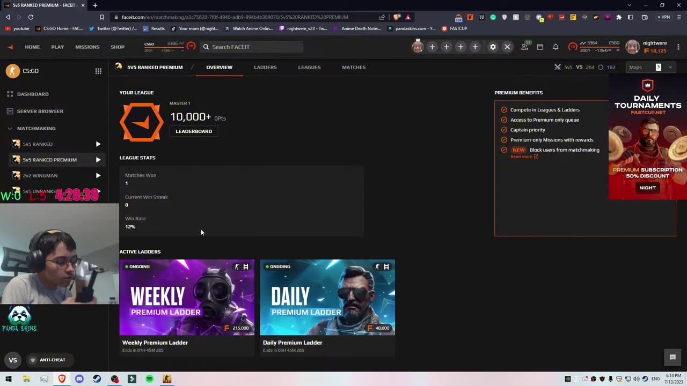Open Server Browser in sidebar
Screen dimensions: 687x386
coord(40,111)
